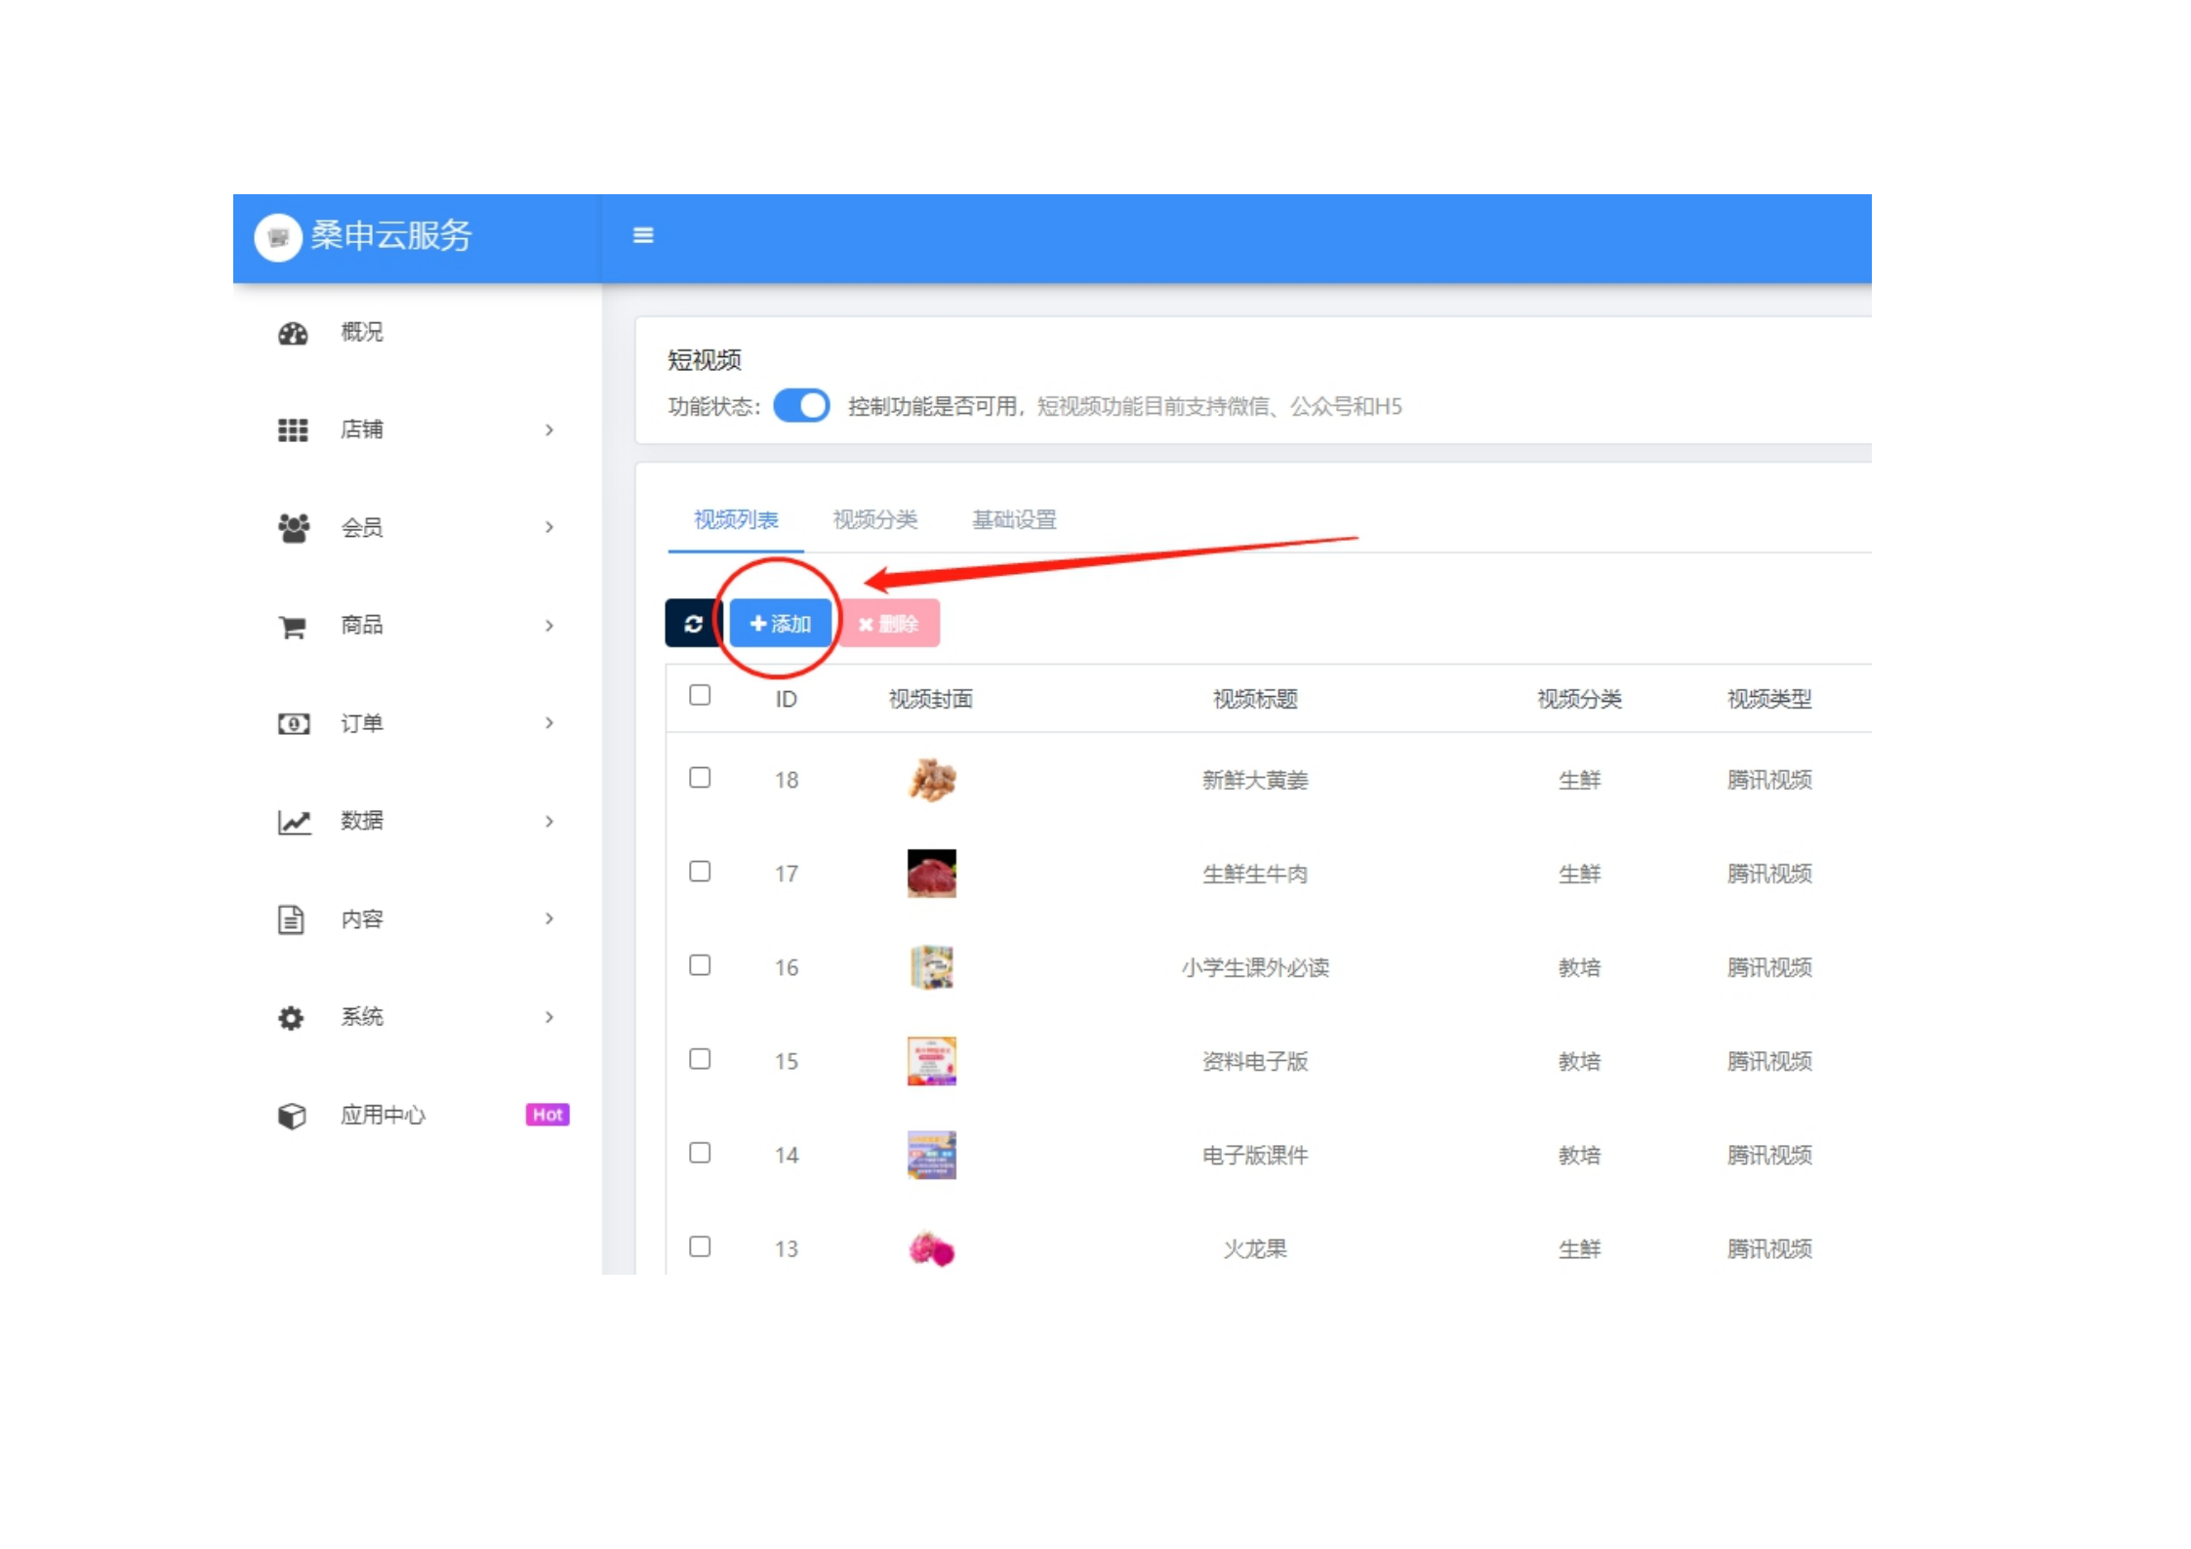Open the 生鲜牛肉 cover thumbnail
Screen dimensions: 2191x1549
(932, 874)
